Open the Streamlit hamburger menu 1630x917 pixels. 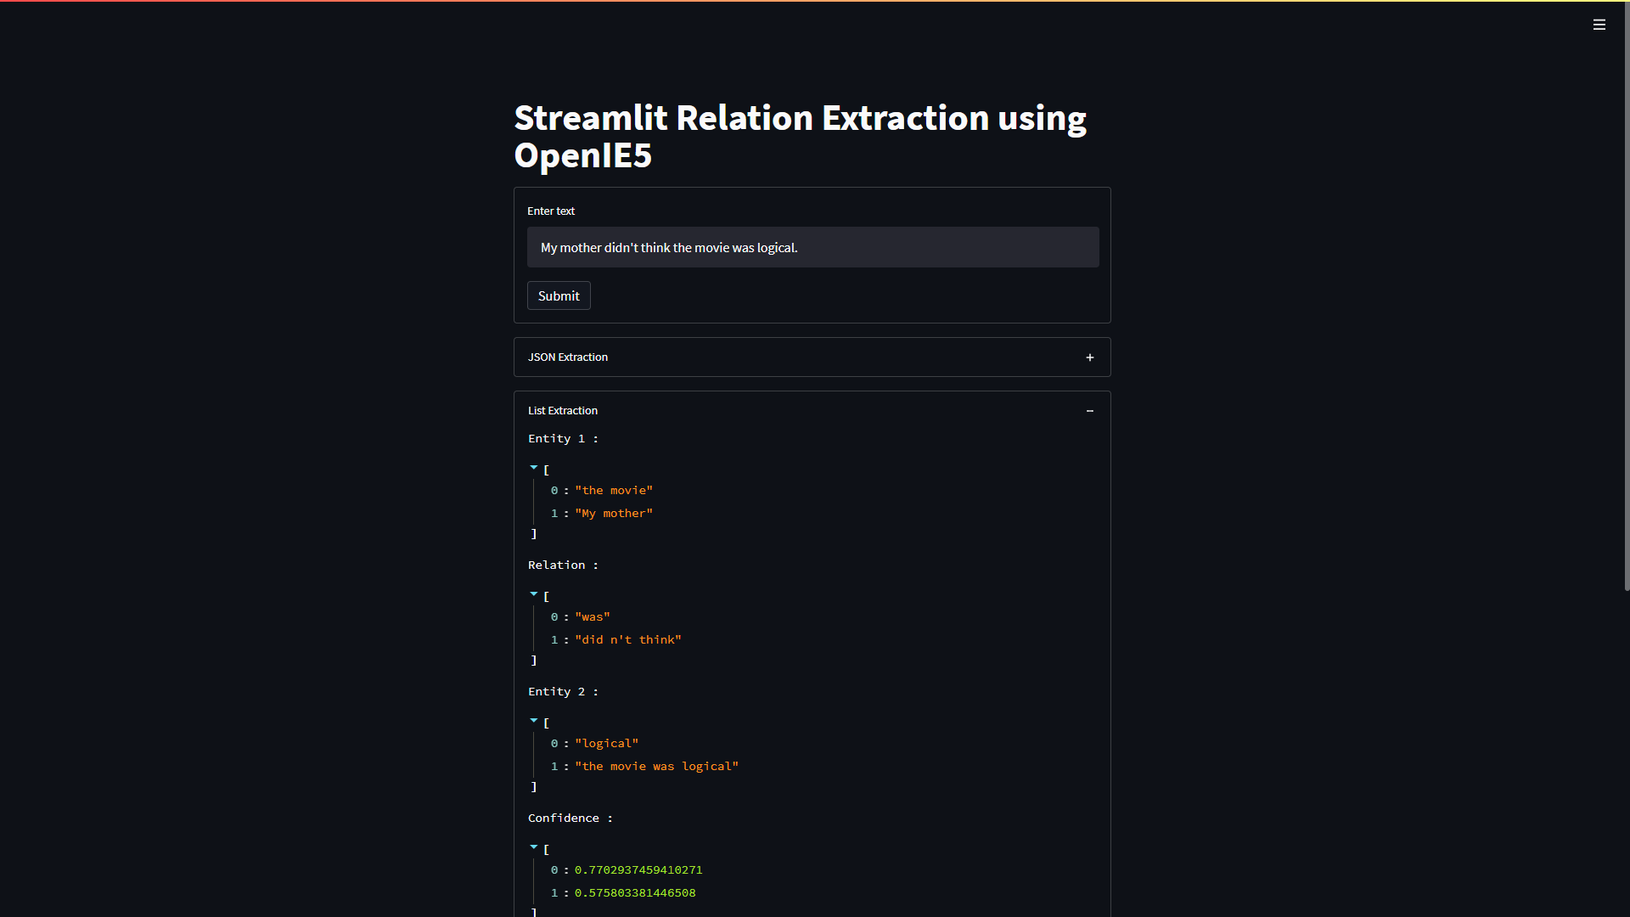pos(1599,25)
